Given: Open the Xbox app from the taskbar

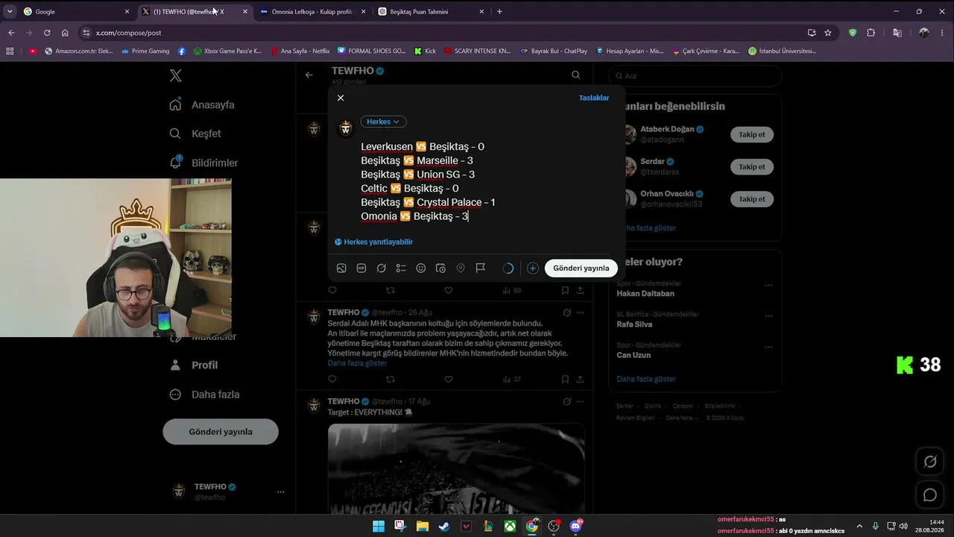Looking at the screenshot, I should [510, 527].
